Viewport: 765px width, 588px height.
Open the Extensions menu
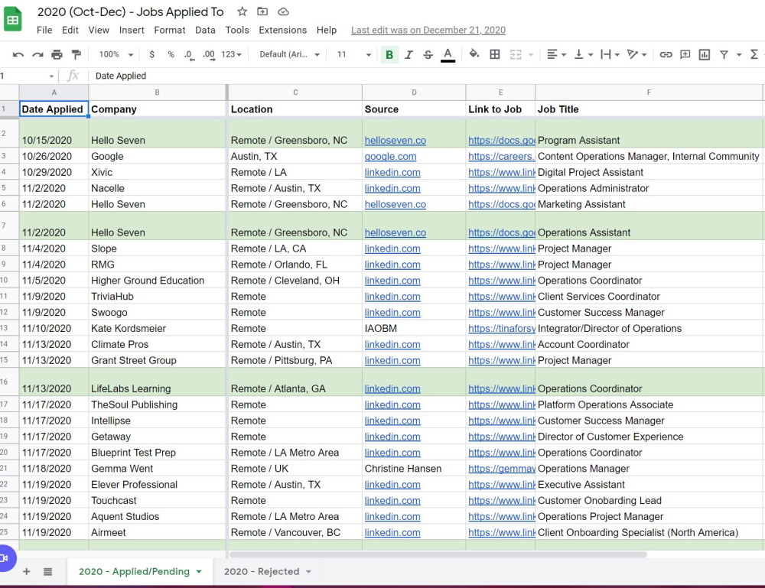pyautogui.click(x=283, y=31)
